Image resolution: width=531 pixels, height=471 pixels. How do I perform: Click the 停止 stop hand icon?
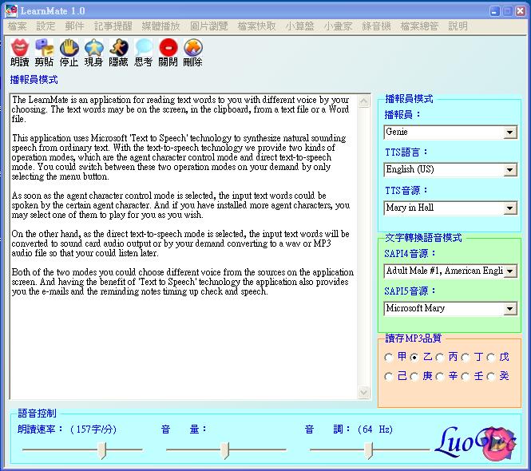[69, 47]
